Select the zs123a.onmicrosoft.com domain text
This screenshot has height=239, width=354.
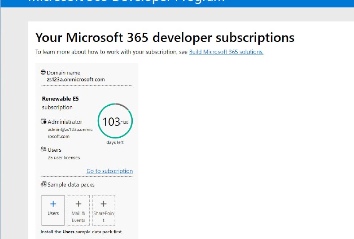pos(76,80)
